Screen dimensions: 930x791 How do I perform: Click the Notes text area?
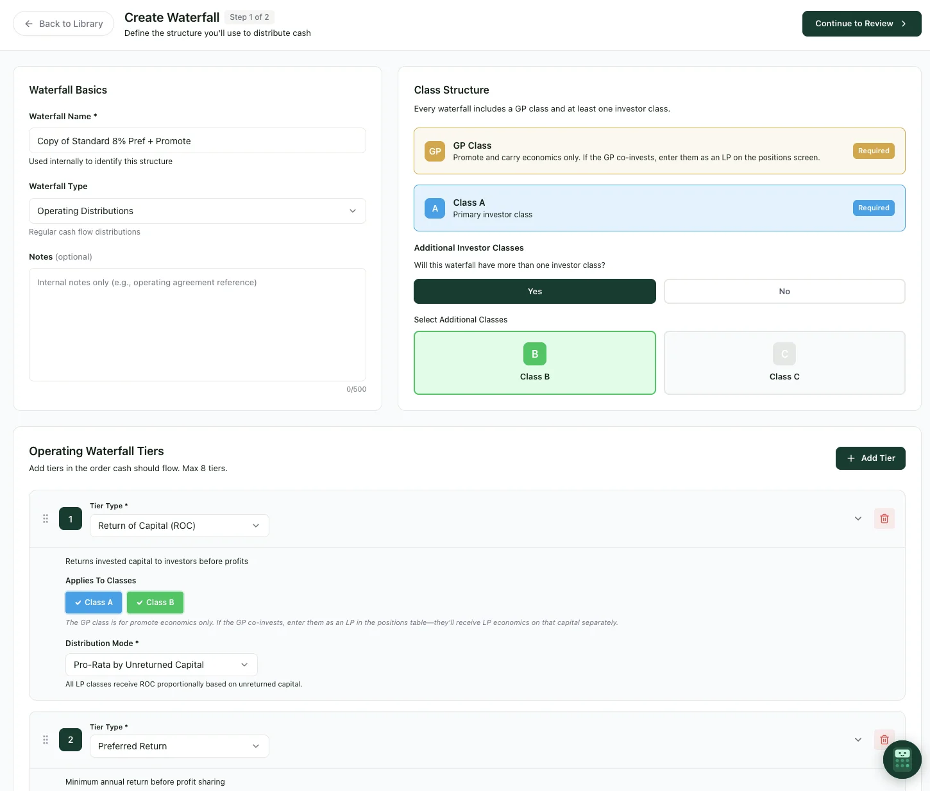197,324
